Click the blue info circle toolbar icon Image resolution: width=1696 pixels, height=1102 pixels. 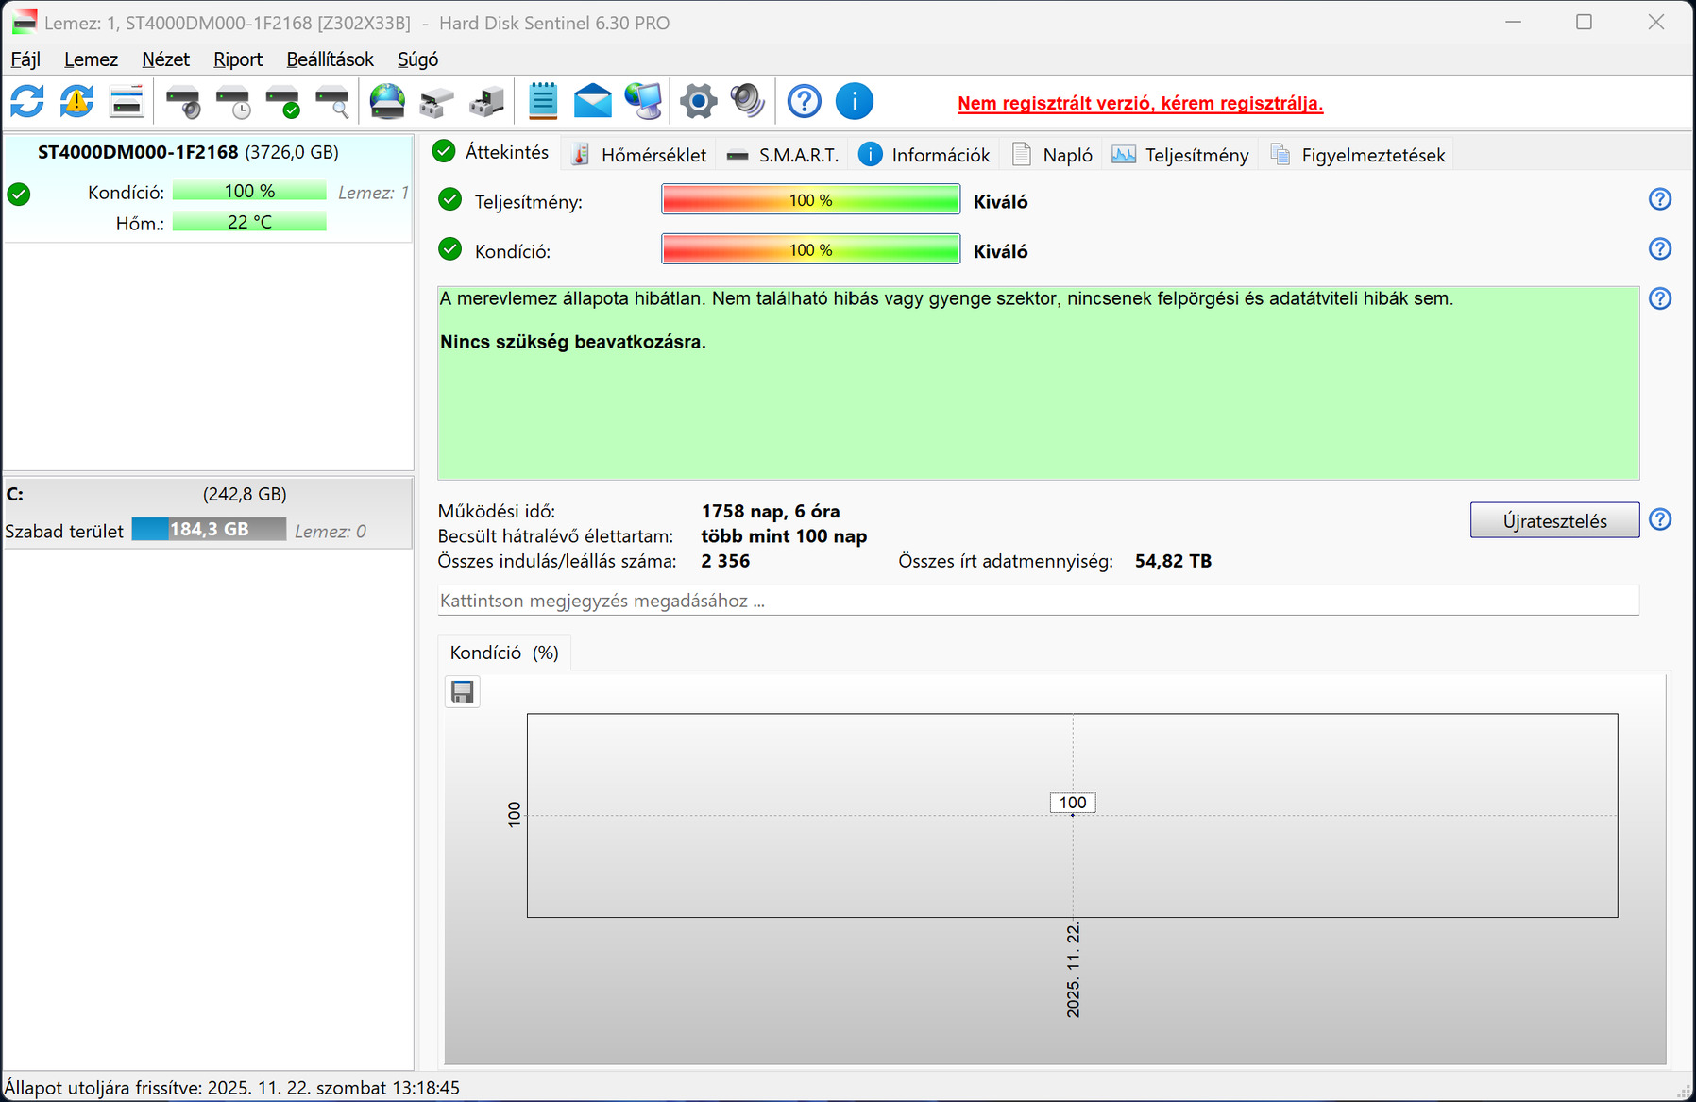point(855,101)
